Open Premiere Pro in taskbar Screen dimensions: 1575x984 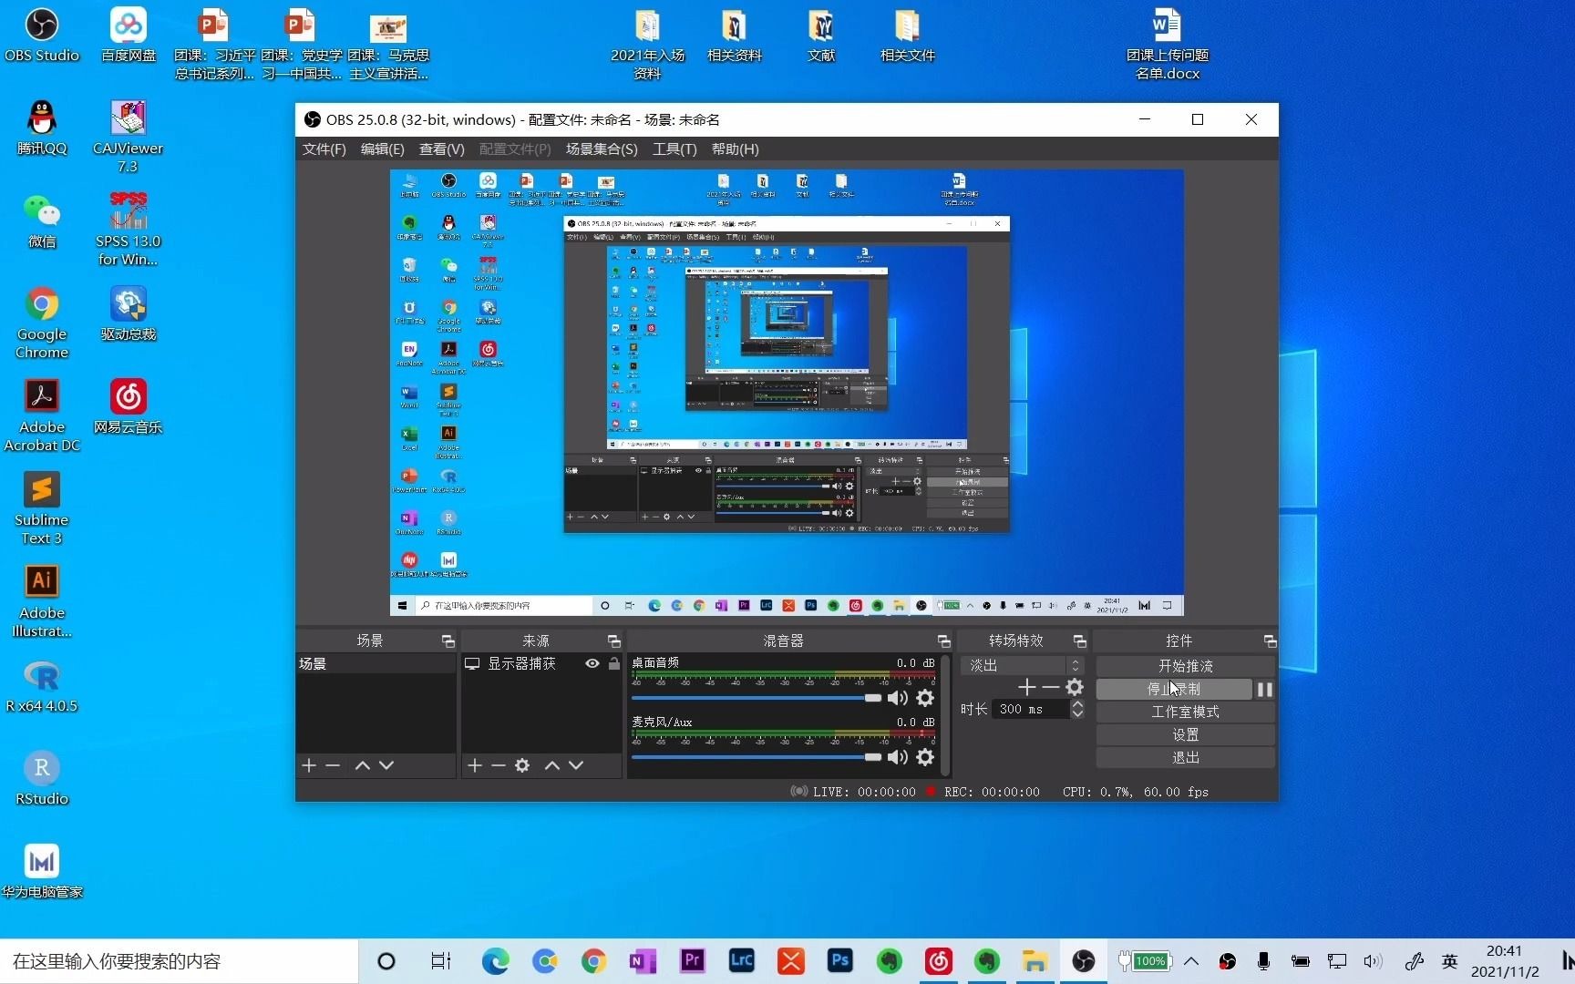(x=693, y=960)
